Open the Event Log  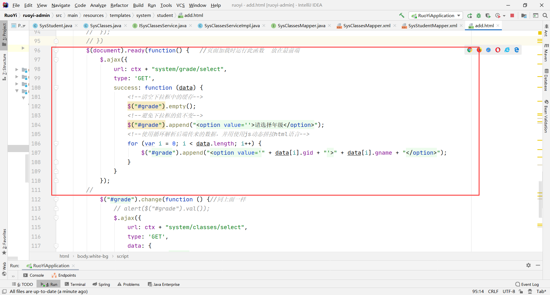tap(527, 284)
